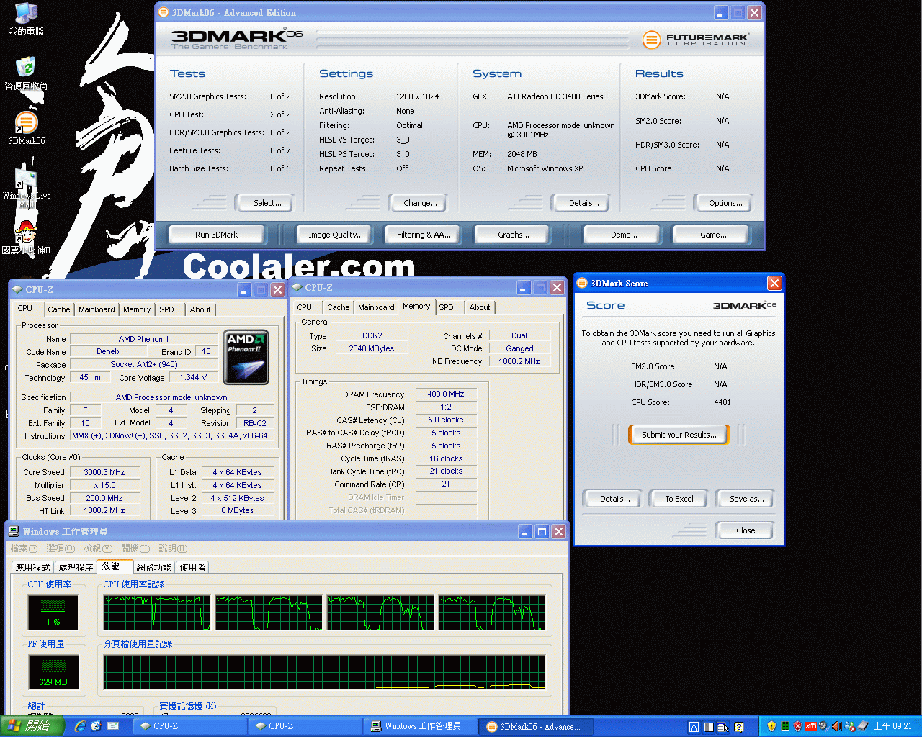Click the Game... button

point(713,235)
